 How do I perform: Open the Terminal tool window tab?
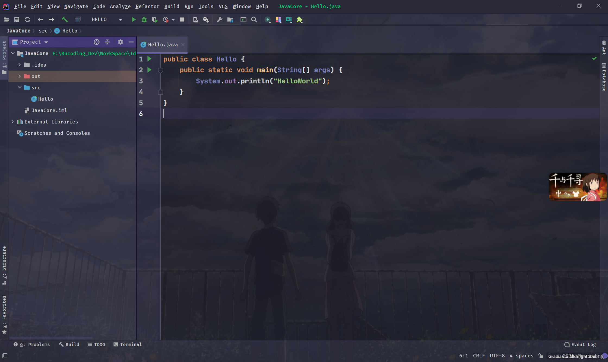pos(128,344)
